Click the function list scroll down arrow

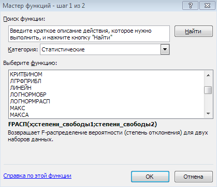[x=208, y=114]
